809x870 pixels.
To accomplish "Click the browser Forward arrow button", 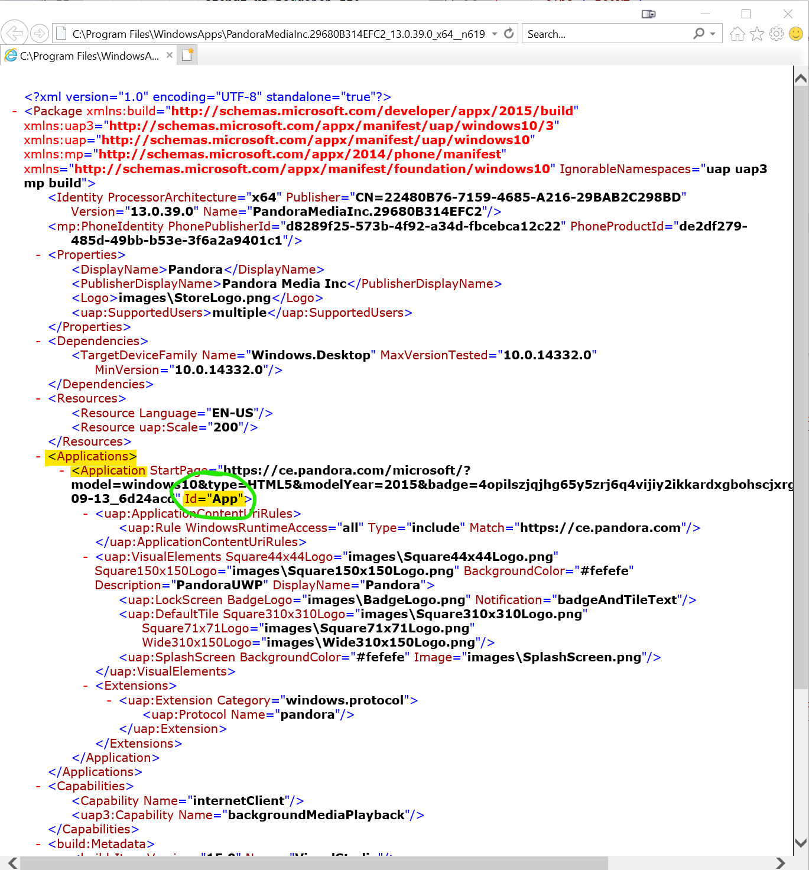I will point(40,34).
